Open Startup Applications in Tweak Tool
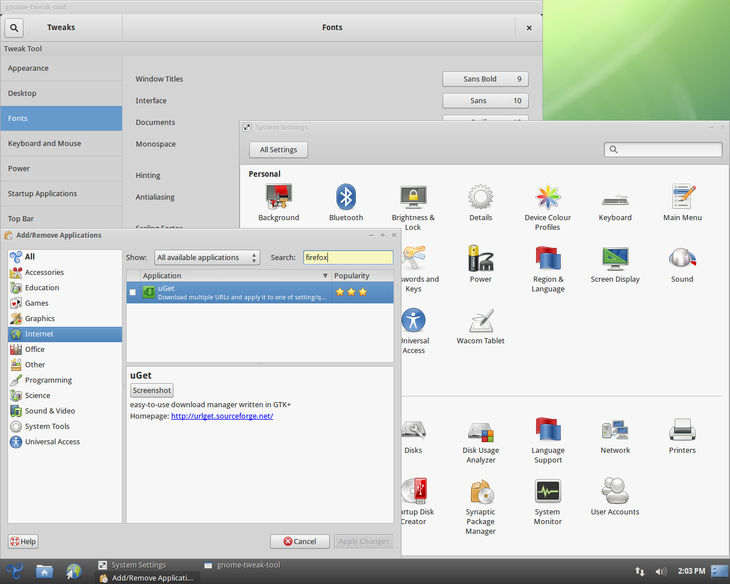This screenshot has height=584, width=730. coord(61,194)
